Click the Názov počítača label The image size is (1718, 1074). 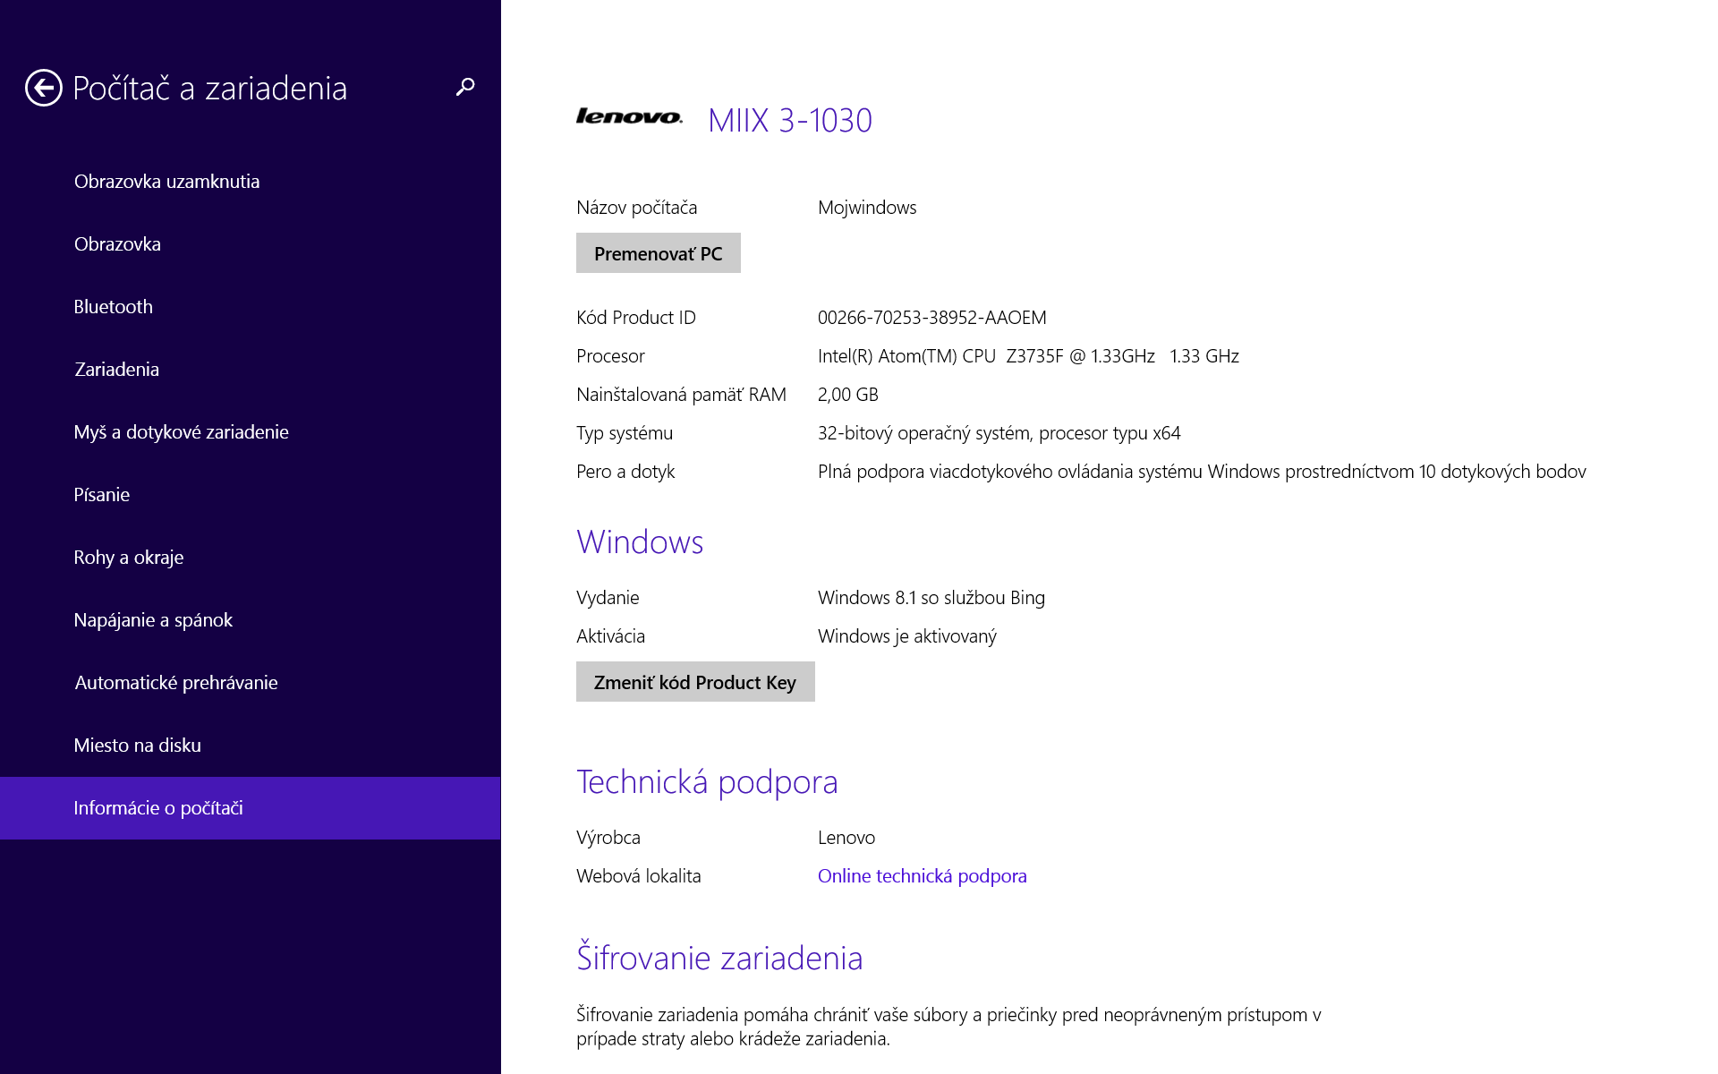click(637, 208)
